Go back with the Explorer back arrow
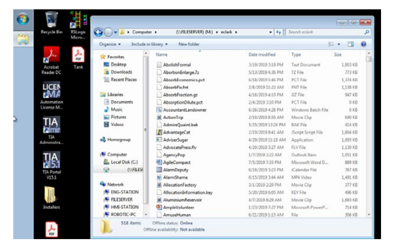 pyautogui.click(x=99, y=32)
